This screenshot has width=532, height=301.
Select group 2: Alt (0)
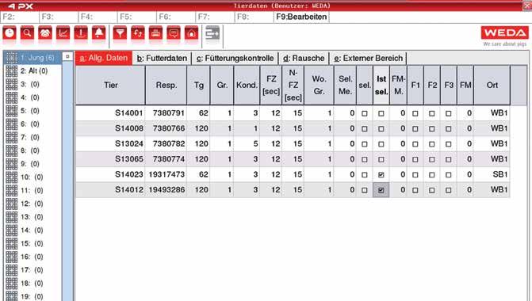coord(33,71)
